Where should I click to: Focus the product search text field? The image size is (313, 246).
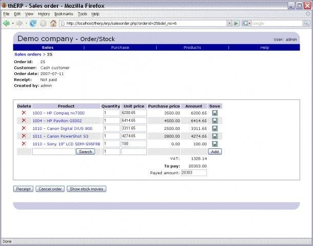pyautogui.click(x=54, y=152)
